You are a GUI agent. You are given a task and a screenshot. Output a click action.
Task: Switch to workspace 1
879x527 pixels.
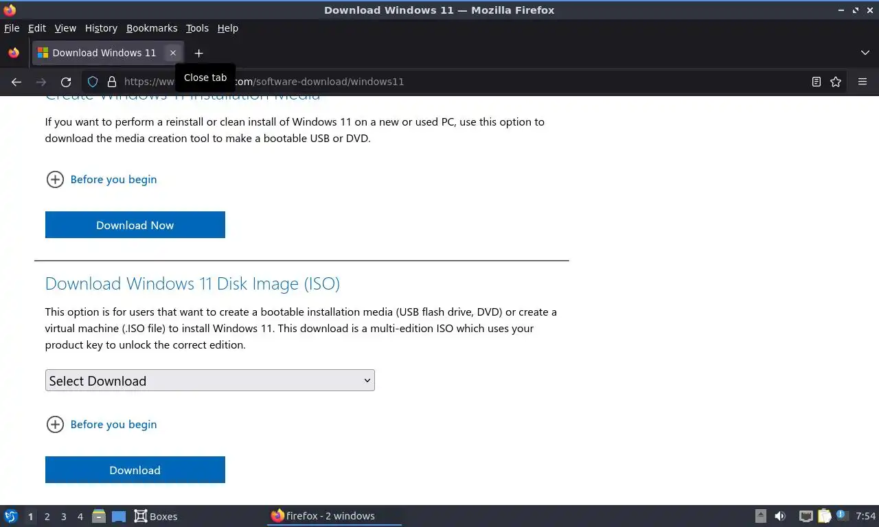[30, 517]
